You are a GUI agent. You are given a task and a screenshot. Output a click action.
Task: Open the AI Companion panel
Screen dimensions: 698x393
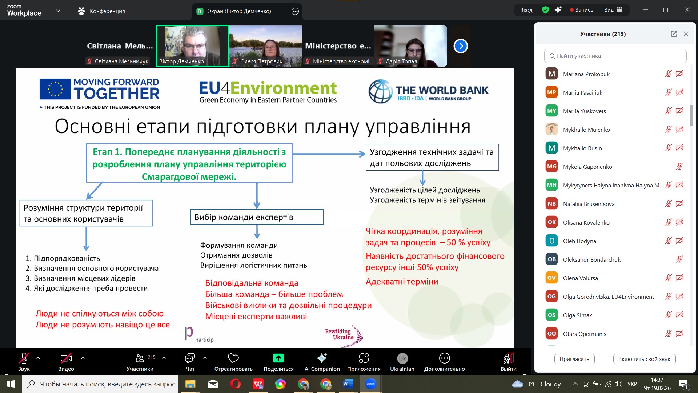(x=322, y=358)
